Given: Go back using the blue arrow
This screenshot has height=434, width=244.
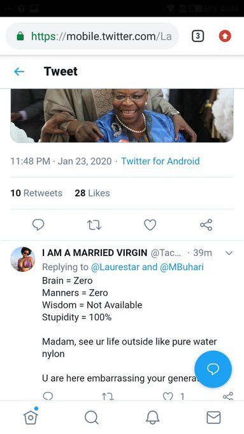Looking at the screenshot, I should (x=19, y=71).
